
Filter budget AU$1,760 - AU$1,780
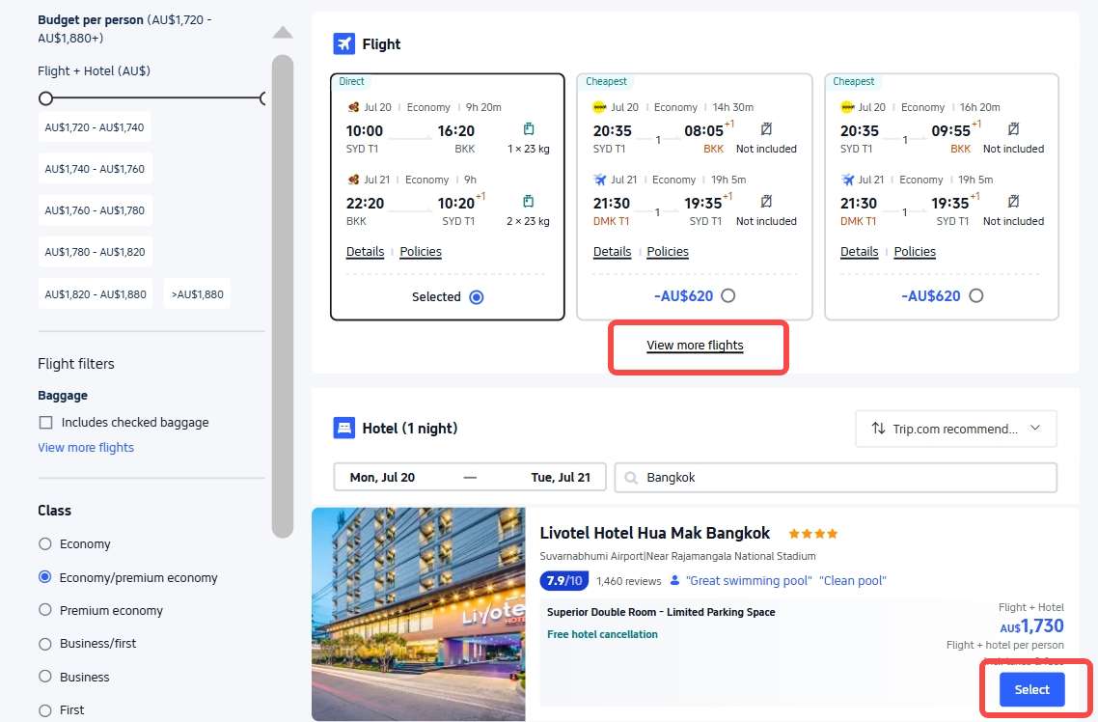click(x=95, y=210)
